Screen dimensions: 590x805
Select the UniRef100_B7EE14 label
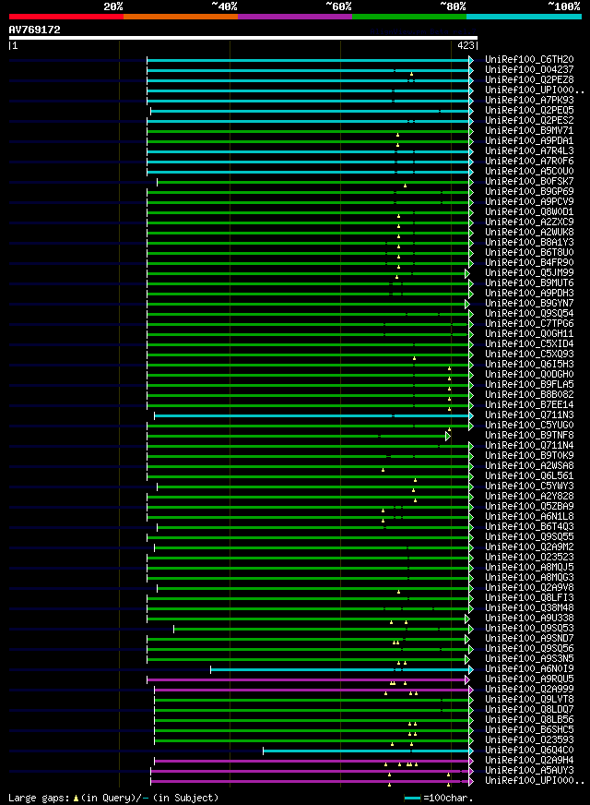pyautogui.click(x=529, y=404)
